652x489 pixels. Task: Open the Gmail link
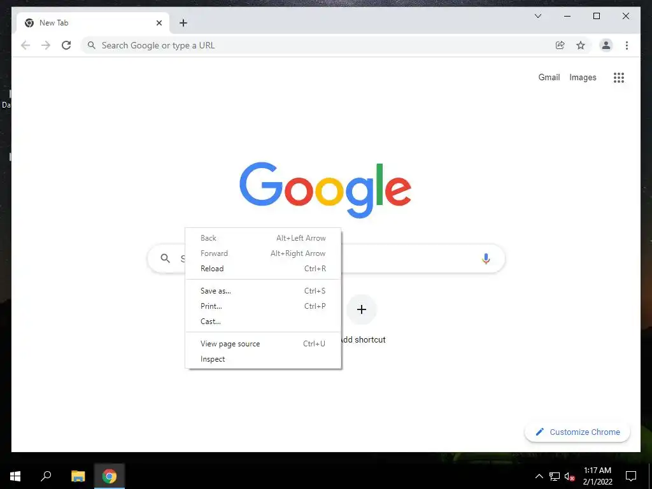(x=549, y=77)
